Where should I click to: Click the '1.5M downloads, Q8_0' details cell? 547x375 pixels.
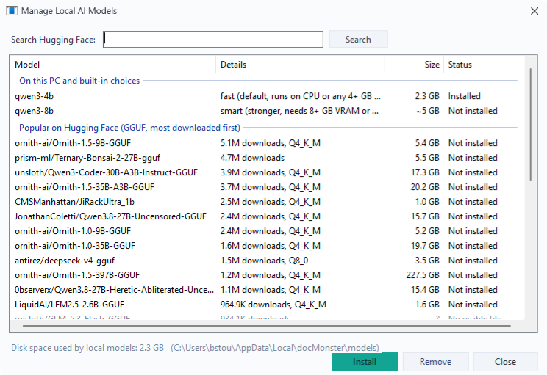[x=264, y=261]
